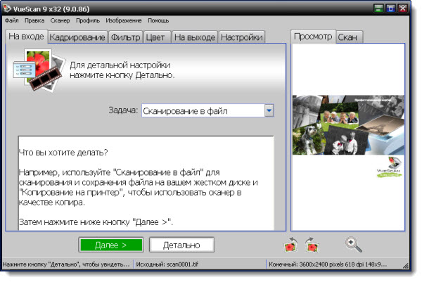Click the VueScan app icon in title bar
Viewport: 422px width, 282px height.
click(7, 8)
